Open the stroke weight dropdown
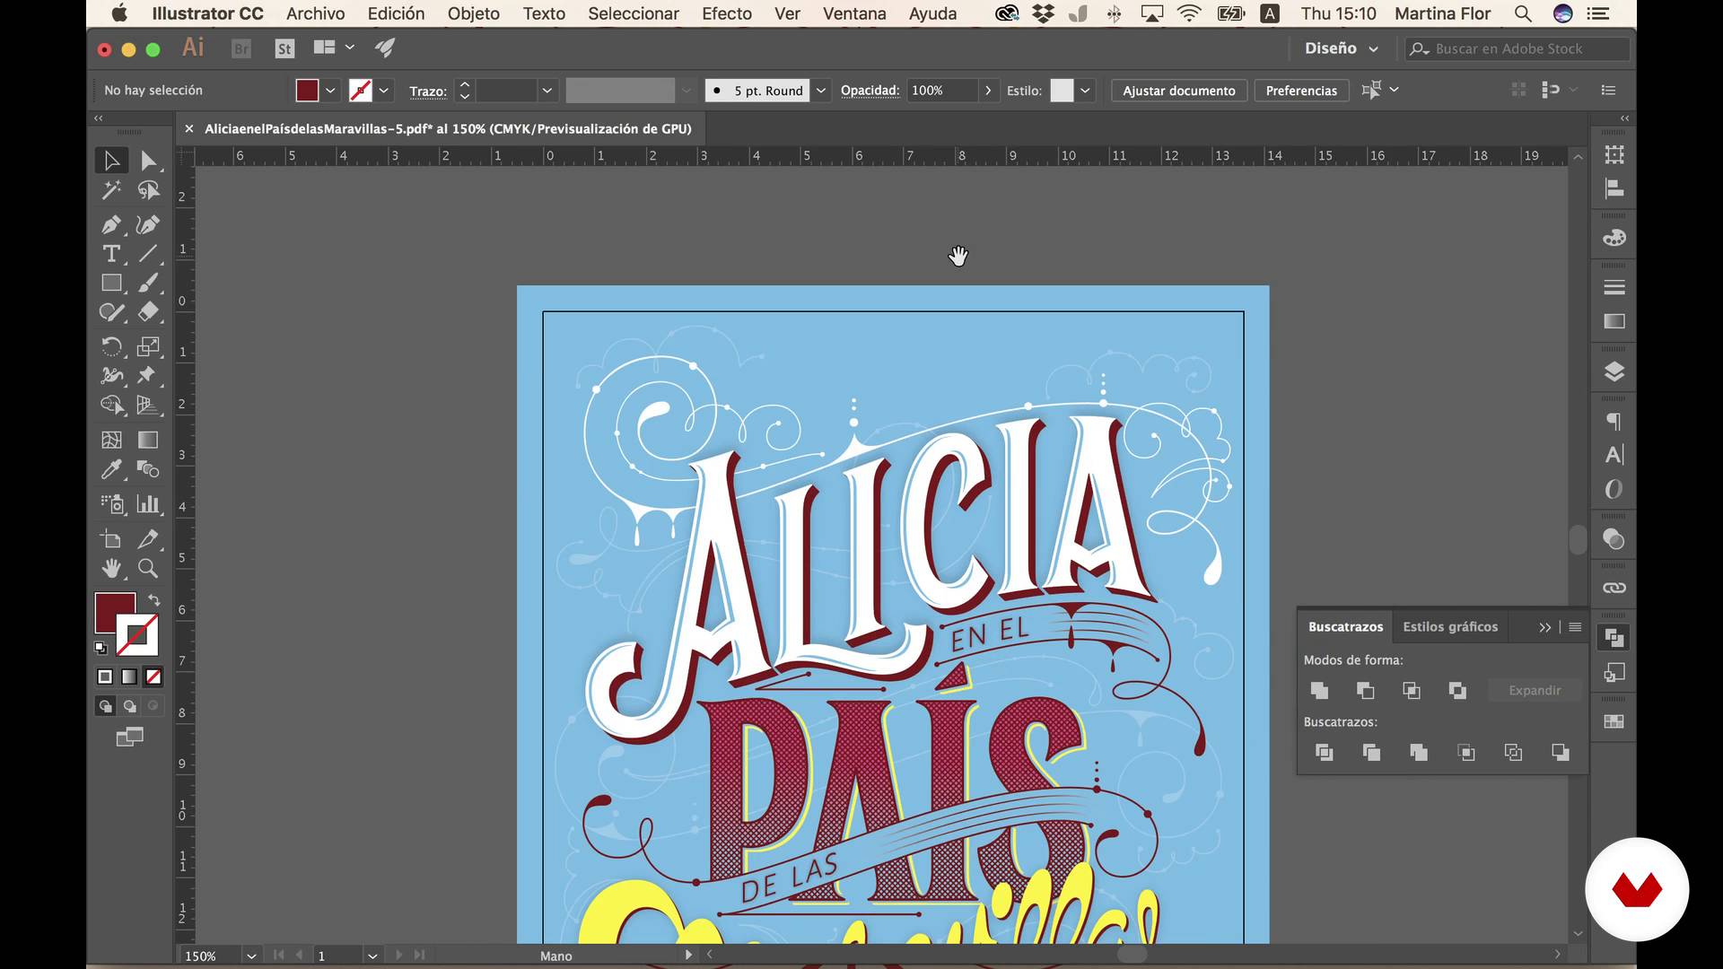This screenshot has width=1723, height=969. [x=547, y=91]
